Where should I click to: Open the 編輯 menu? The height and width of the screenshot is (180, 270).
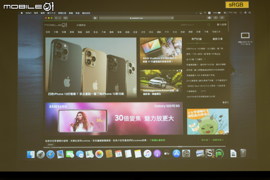[x=42, y=13]
